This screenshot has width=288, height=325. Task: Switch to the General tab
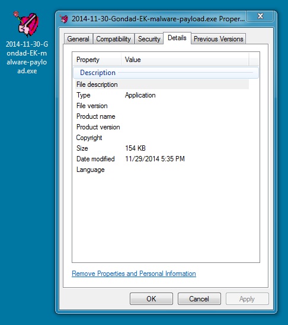click(x=78, y=39)
